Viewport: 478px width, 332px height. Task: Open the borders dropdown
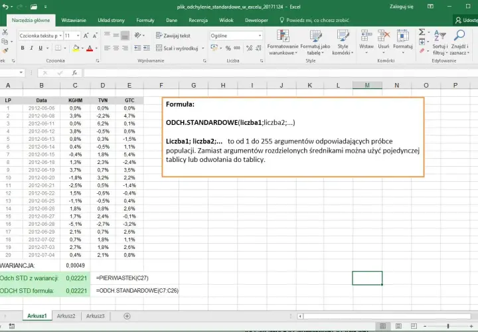coord(65,48)
